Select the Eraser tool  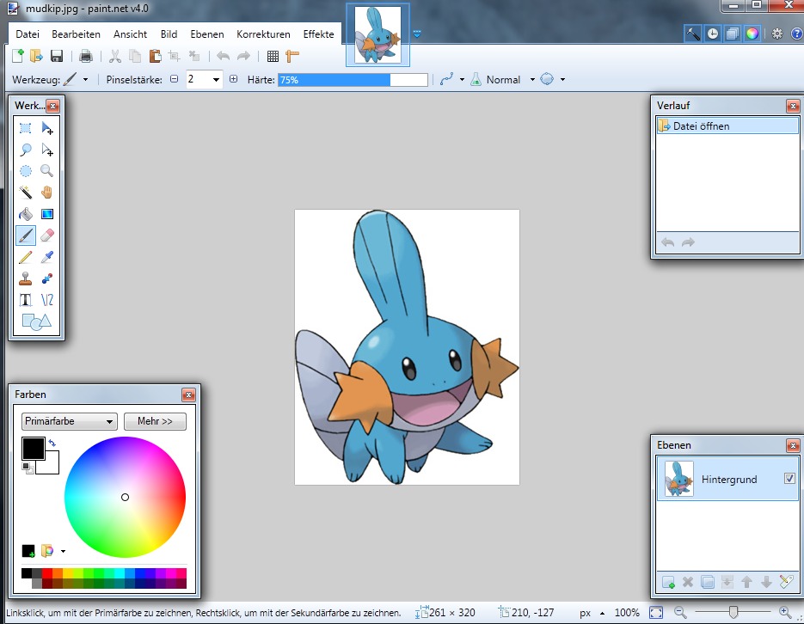pos(47,236)
